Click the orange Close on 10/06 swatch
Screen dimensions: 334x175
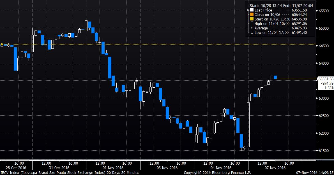pos(252,15)
